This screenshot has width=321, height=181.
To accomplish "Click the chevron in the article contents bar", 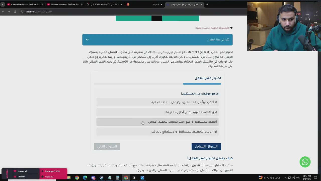I will [87, 40].
